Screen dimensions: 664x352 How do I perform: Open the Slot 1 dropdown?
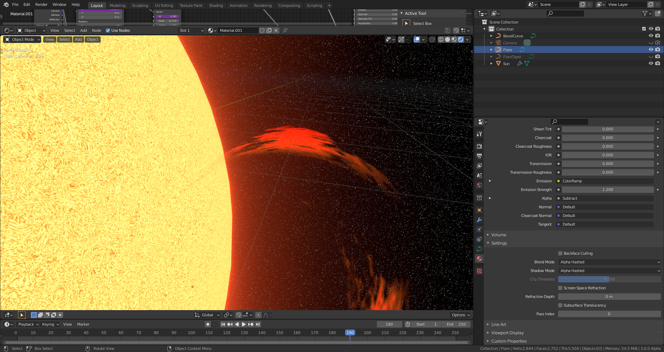click(x=191, y=30)
